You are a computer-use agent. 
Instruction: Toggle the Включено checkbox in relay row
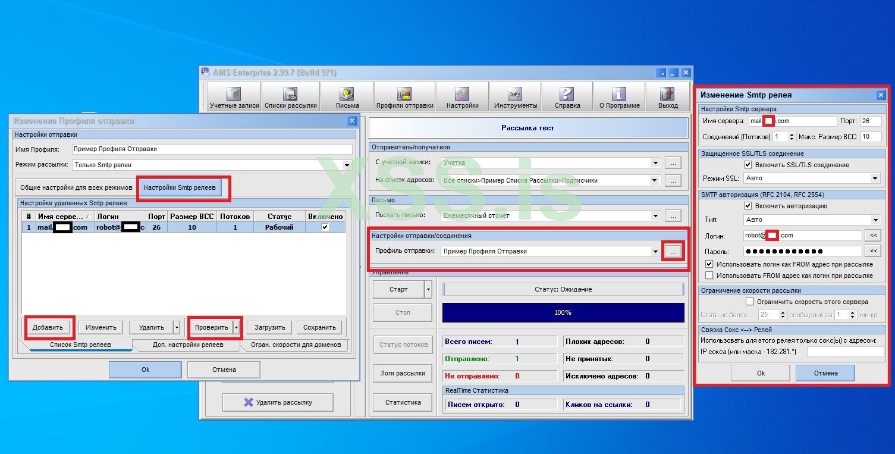(325, 227)
